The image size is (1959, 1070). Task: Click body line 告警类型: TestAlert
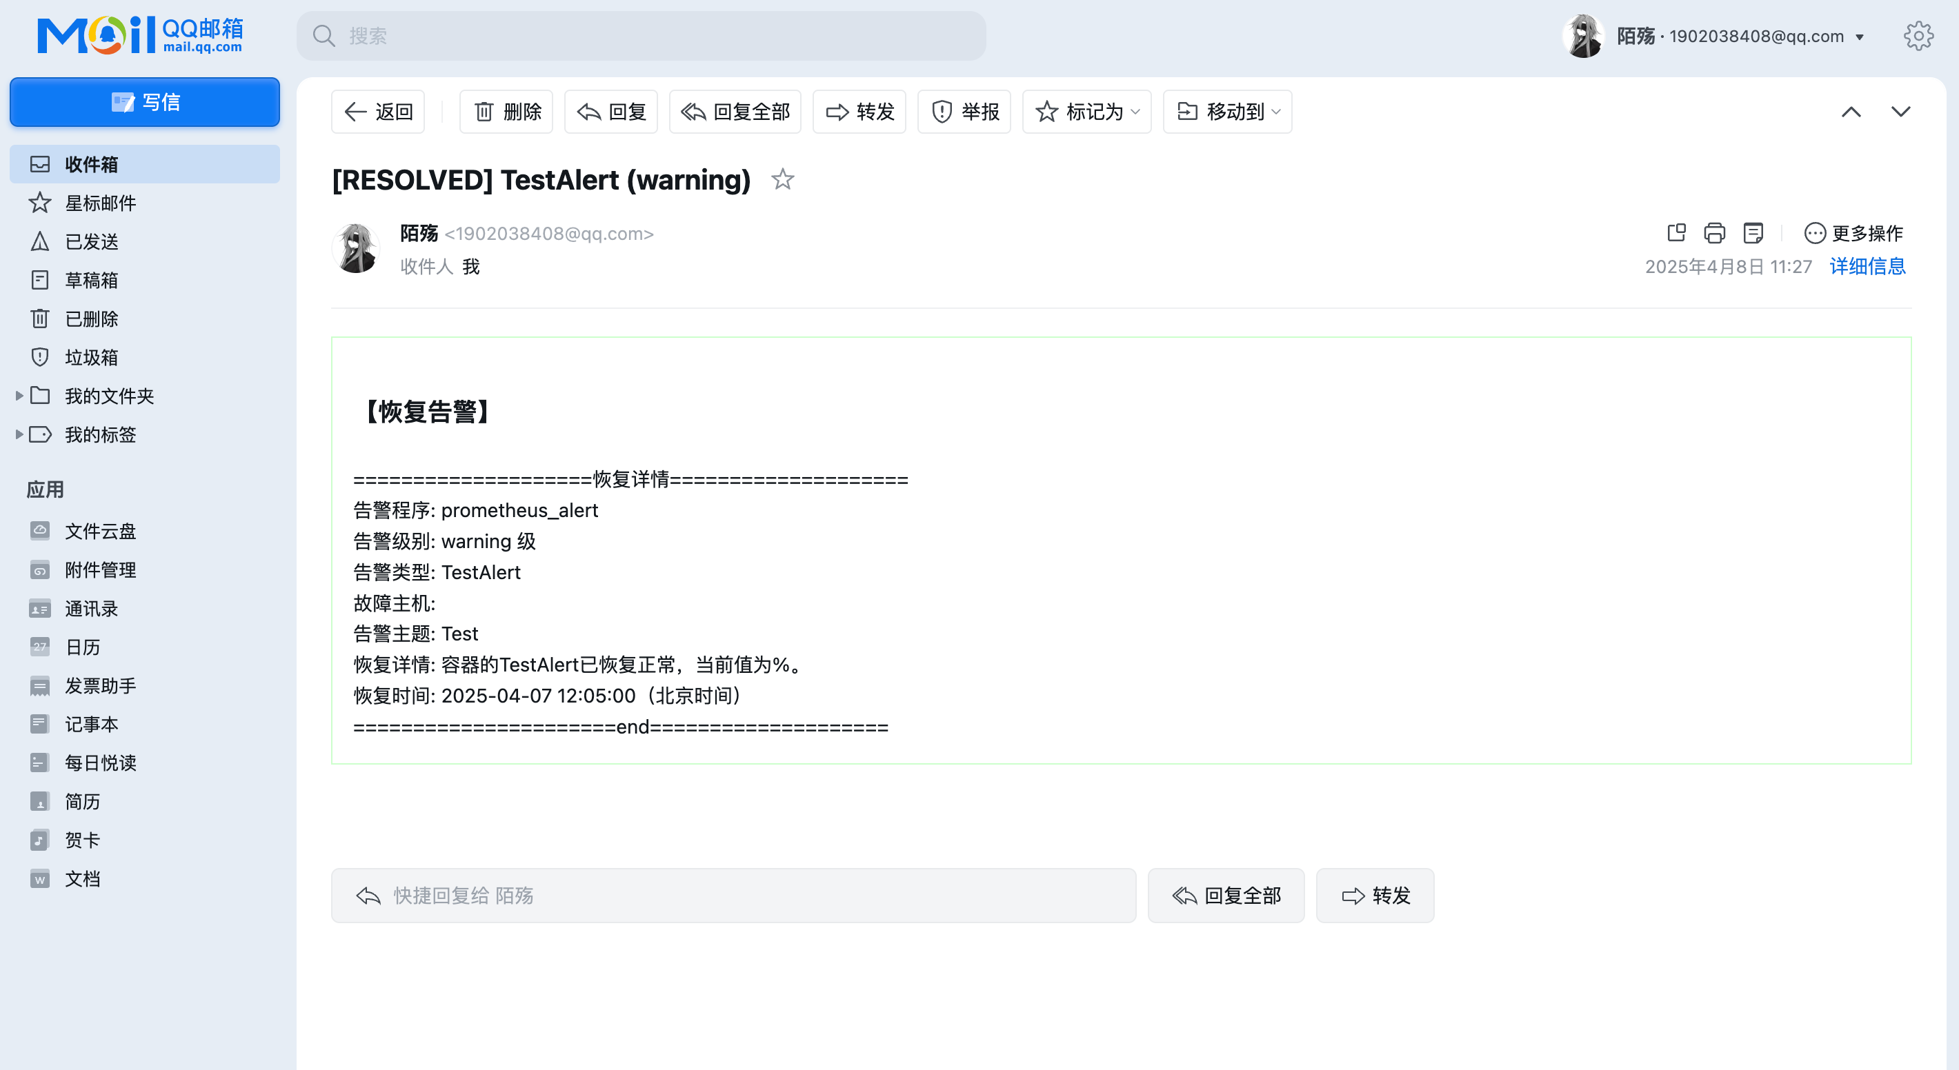tap(437, 572)
